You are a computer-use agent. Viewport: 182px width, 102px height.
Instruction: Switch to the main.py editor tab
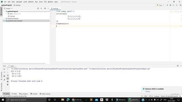pos(55,8)
